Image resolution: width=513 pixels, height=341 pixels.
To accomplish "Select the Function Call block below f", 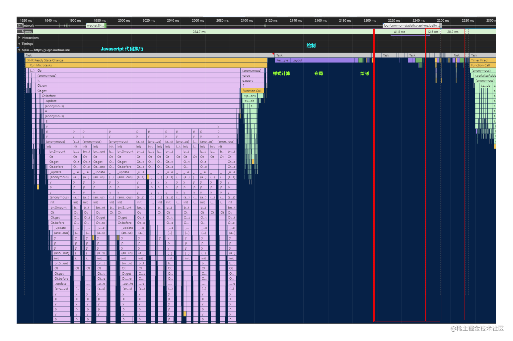I will tap(253, 91).
